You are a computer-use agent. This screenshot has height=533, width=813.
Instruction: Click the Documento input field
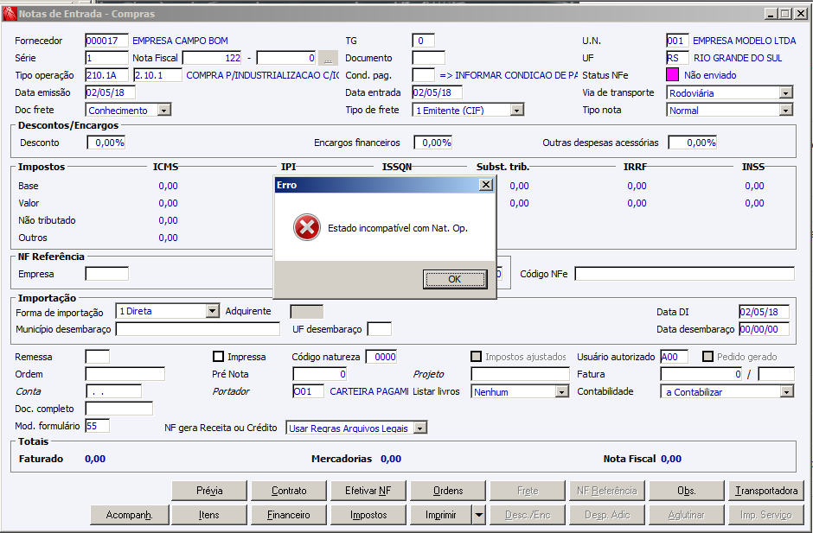[428, 58]
